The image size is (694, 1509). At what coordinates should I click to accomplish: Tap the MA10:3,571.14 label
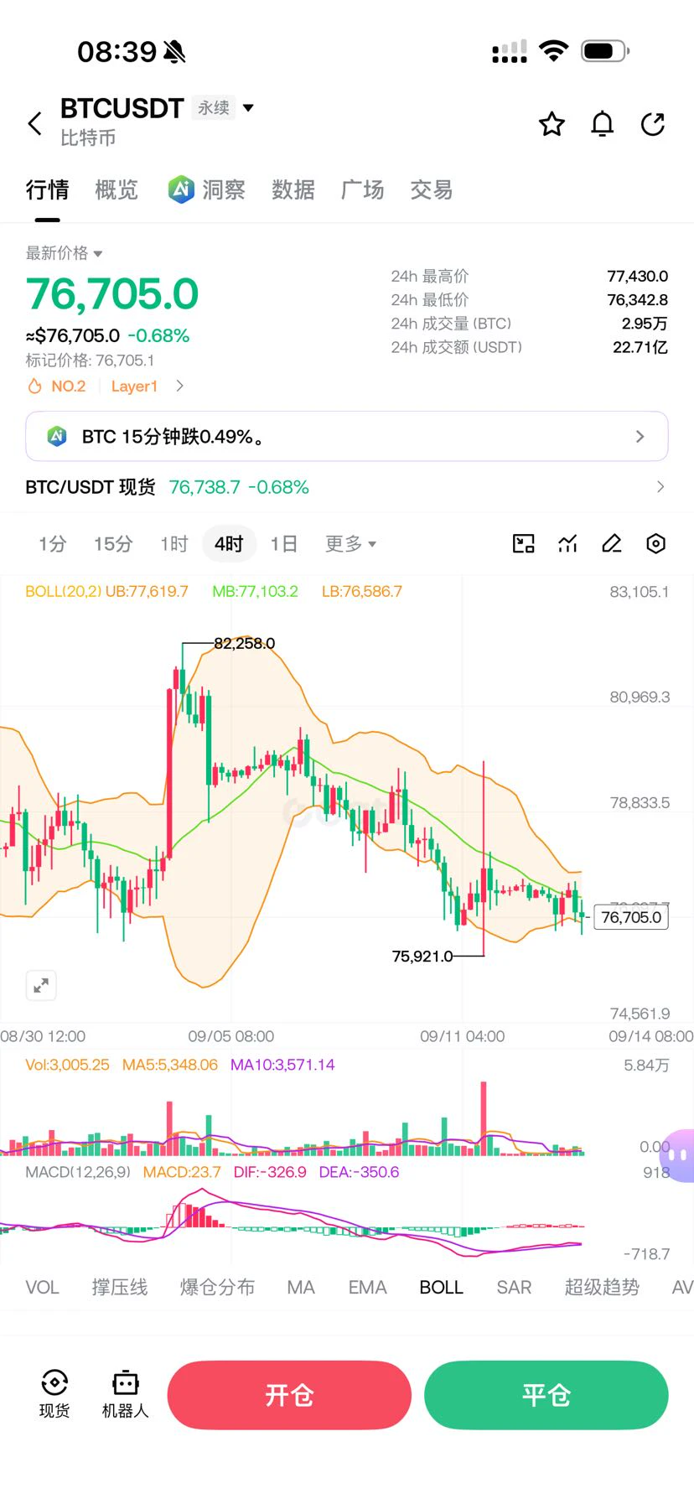click(282, 1065)
